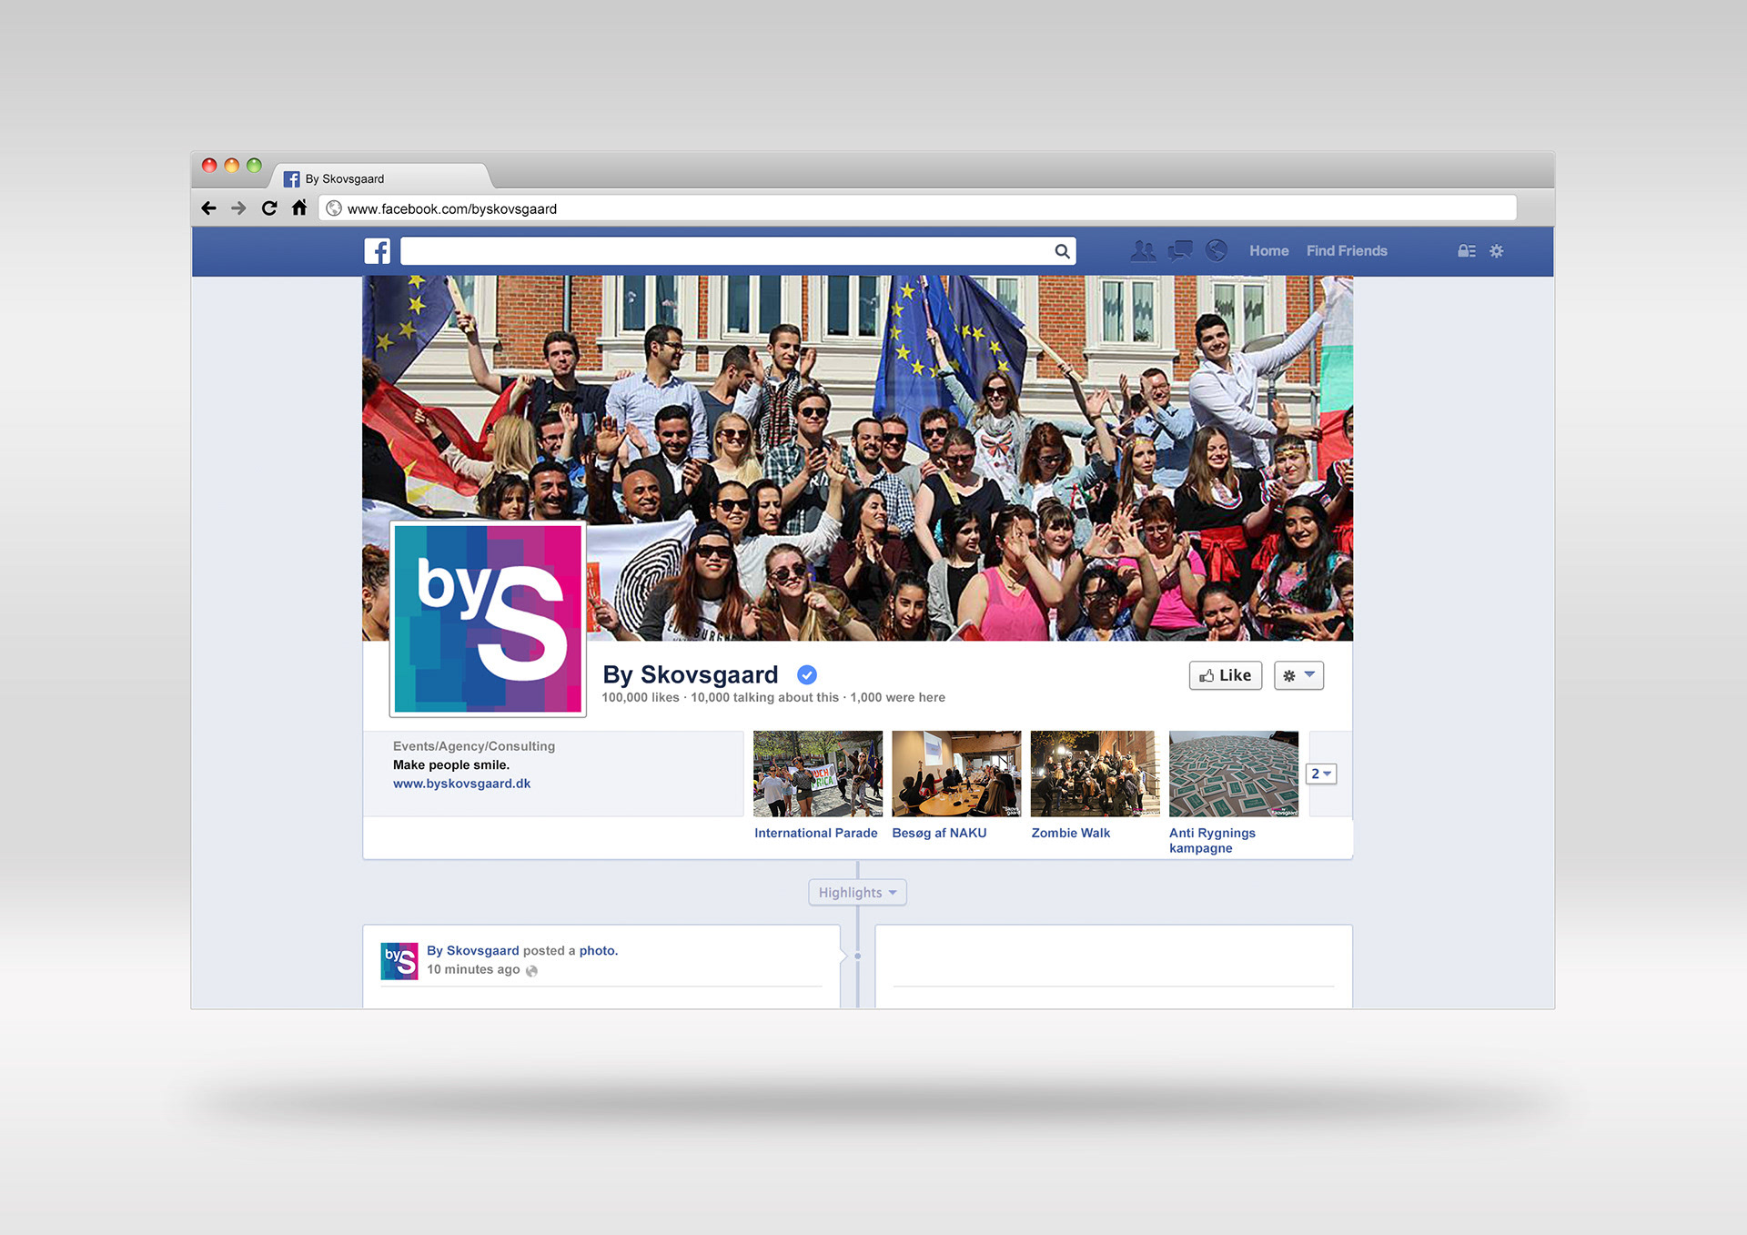
Task: Click the 10,000 talking about this text
Action: (764, 698)
